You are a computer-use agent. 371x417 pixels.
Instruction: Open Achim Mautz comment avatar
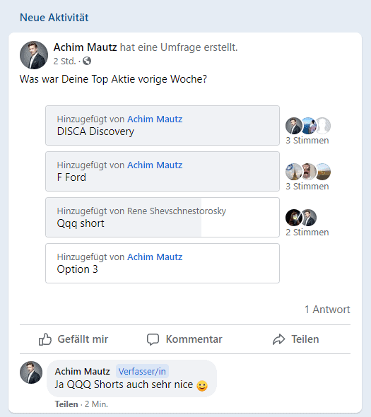pyautogui.click(x=31, y=372)
